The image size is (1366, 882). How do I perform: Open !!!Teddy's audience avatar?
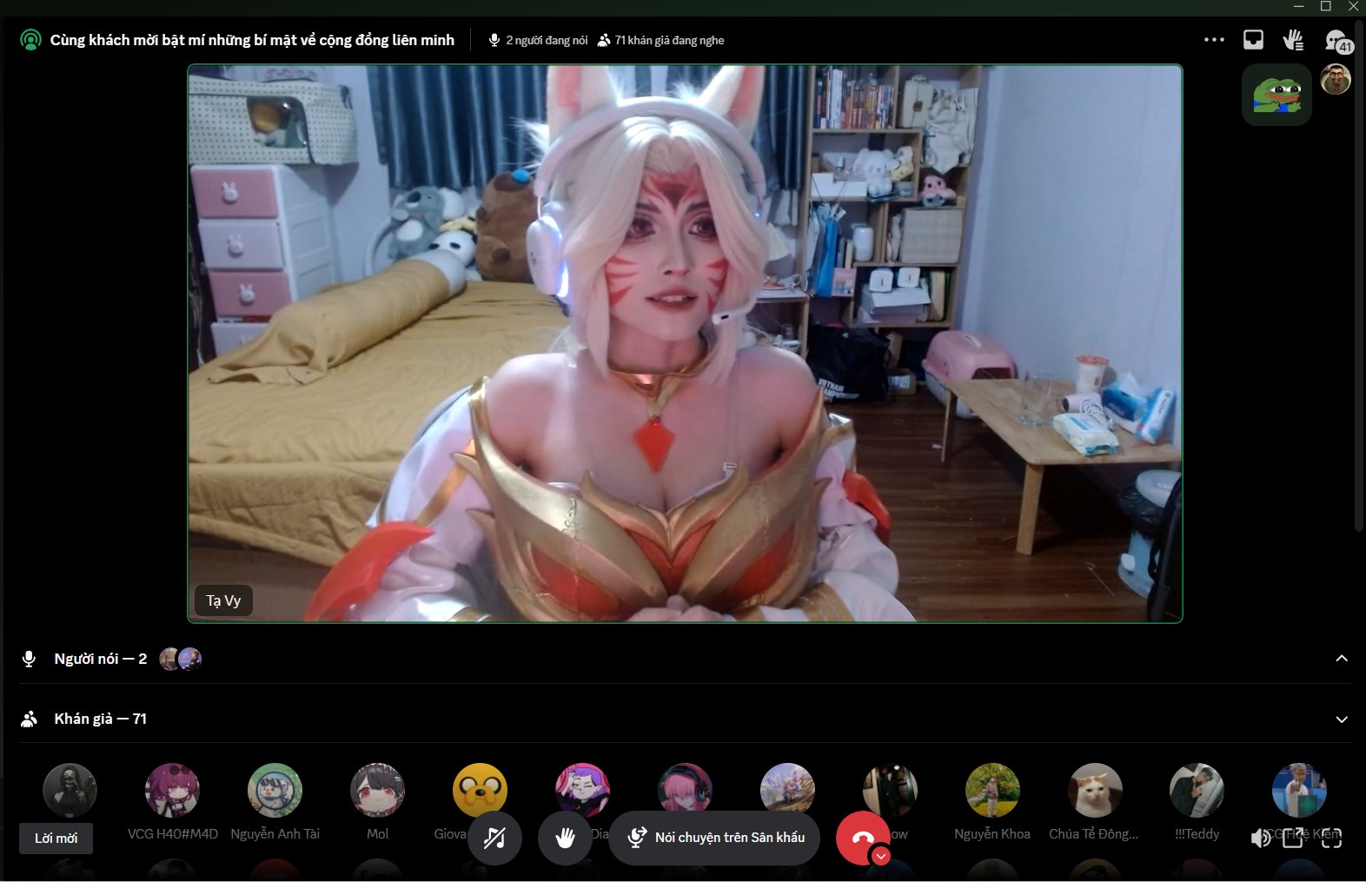coord(1197,790)
